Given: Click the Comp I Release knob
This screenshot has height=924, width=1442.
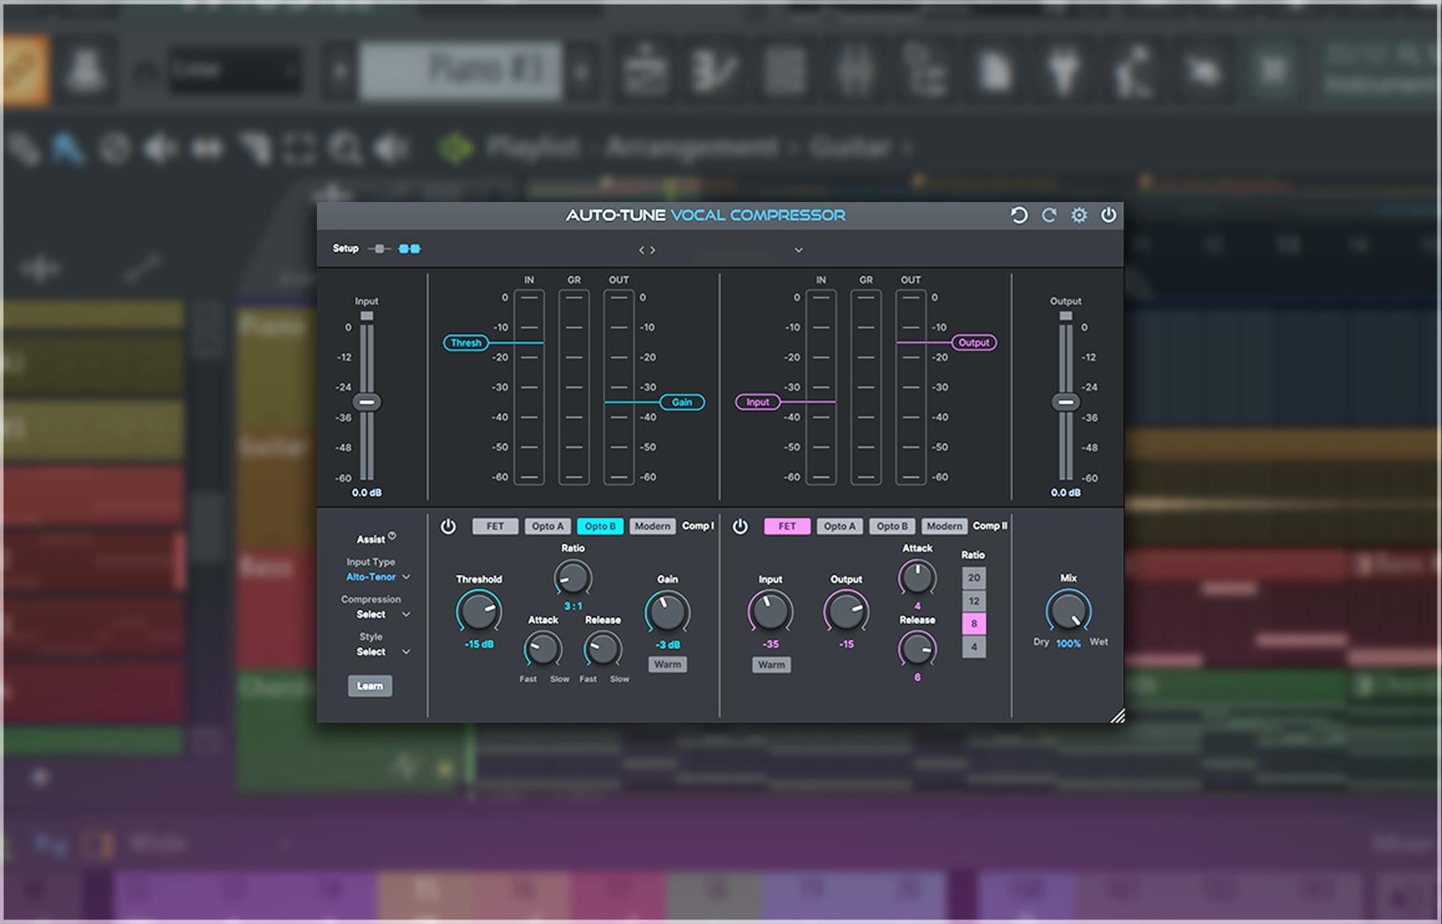Looking at the screenshot, I should pyautogui.click(x=602, y=649).
